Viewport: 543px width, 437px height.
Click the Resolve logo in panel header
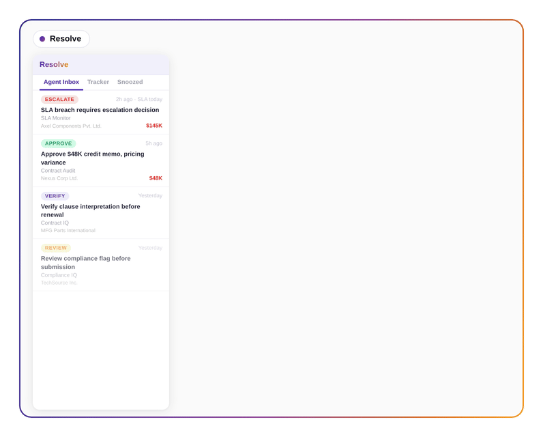tap(54, 64)
